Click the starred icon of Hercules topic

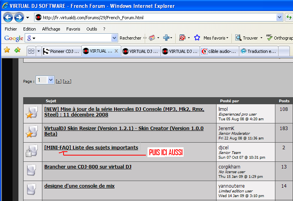pos(32,112)
